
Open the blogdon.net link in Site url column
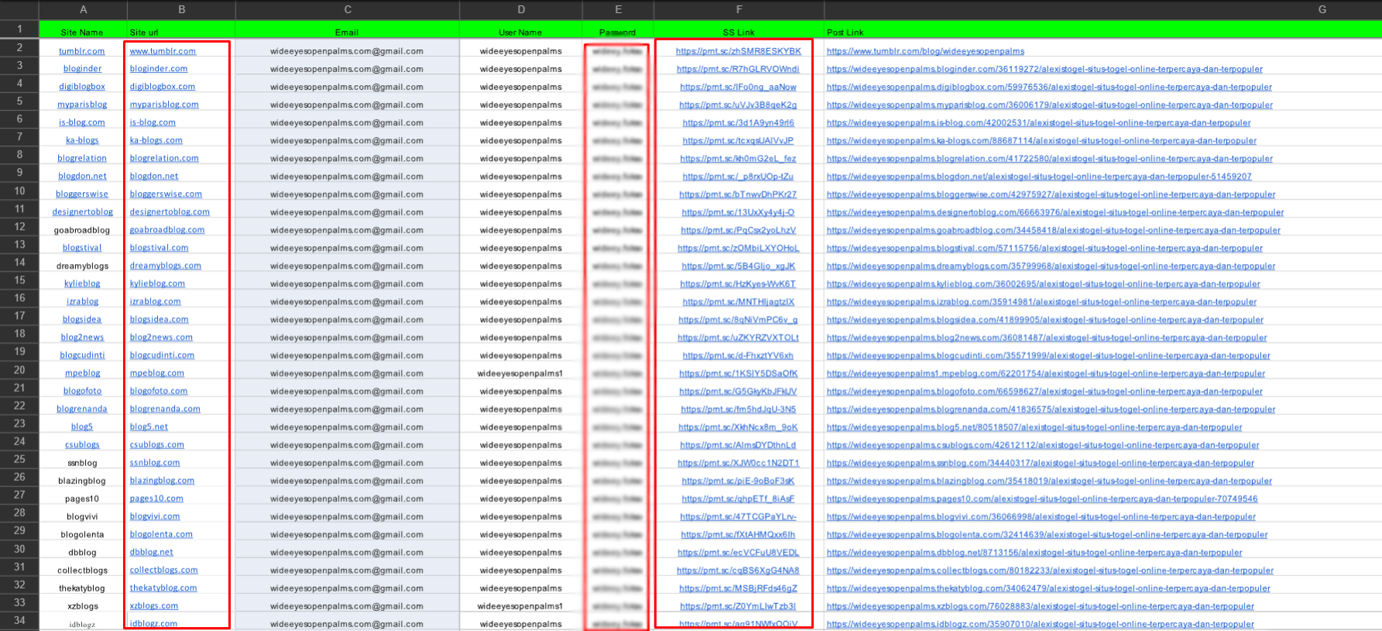click(154, 176)
